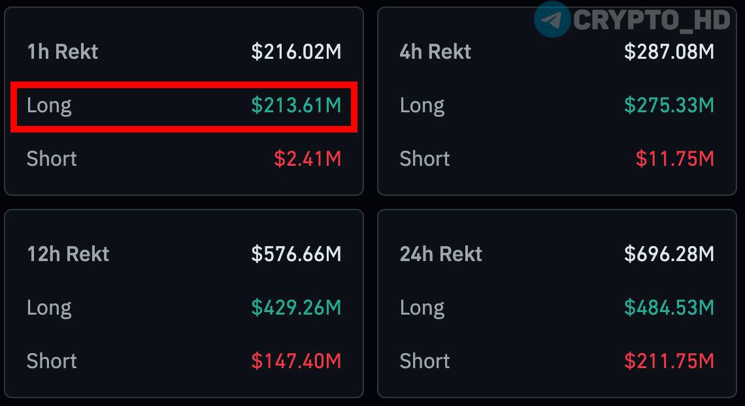Viewport: 745px width, 406px height.
Task: Click the 4h Short $11.75M value
Action: pyautogui.click(x=674, y=159)
